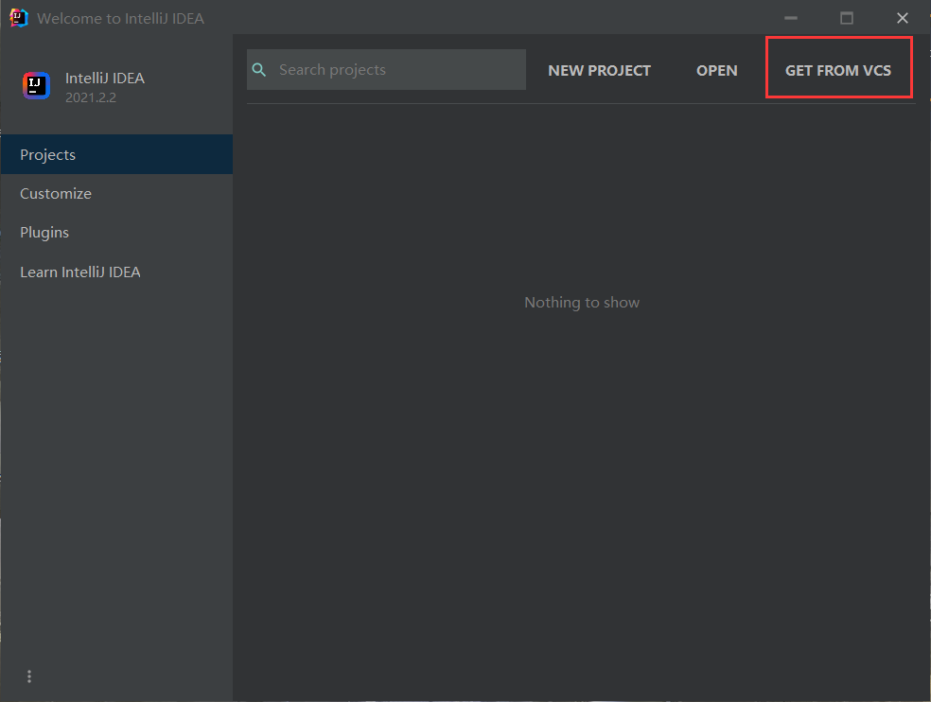Open the Plugins tab
Image resolution: width=931 pixels, height=702 pixels.
pos(116,232)
